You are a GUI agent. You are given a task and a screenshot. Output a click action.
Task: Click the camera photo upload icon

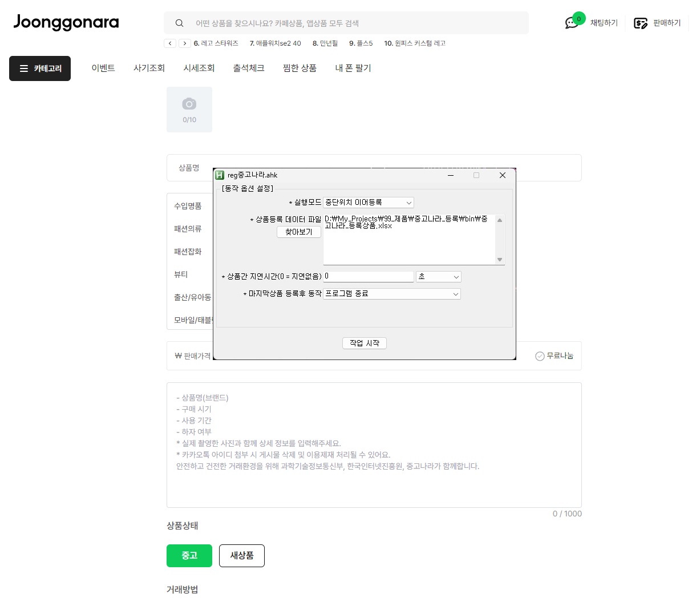click(x=189, y=104)
